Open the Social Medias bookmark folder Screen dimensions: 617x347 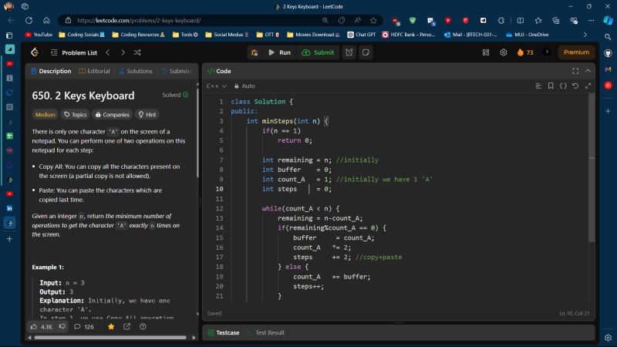point(227,35)
